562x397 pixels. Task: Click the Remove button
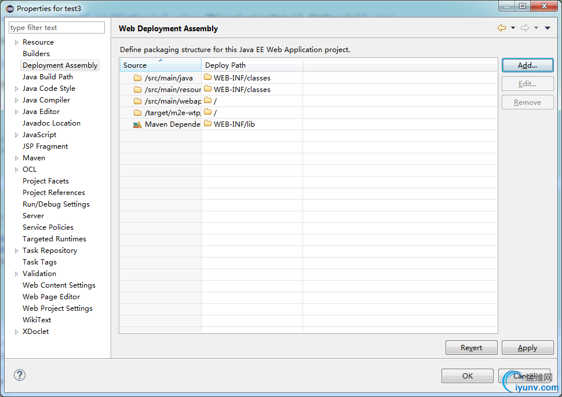pos(528,102)
